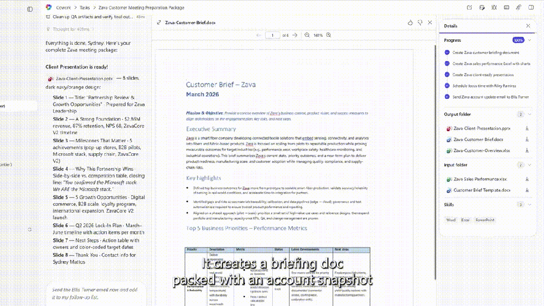Image resolution: width=544 pixels, height=306 pixels.
Task: Expand the document preview to full size
Action: (159, 23)
